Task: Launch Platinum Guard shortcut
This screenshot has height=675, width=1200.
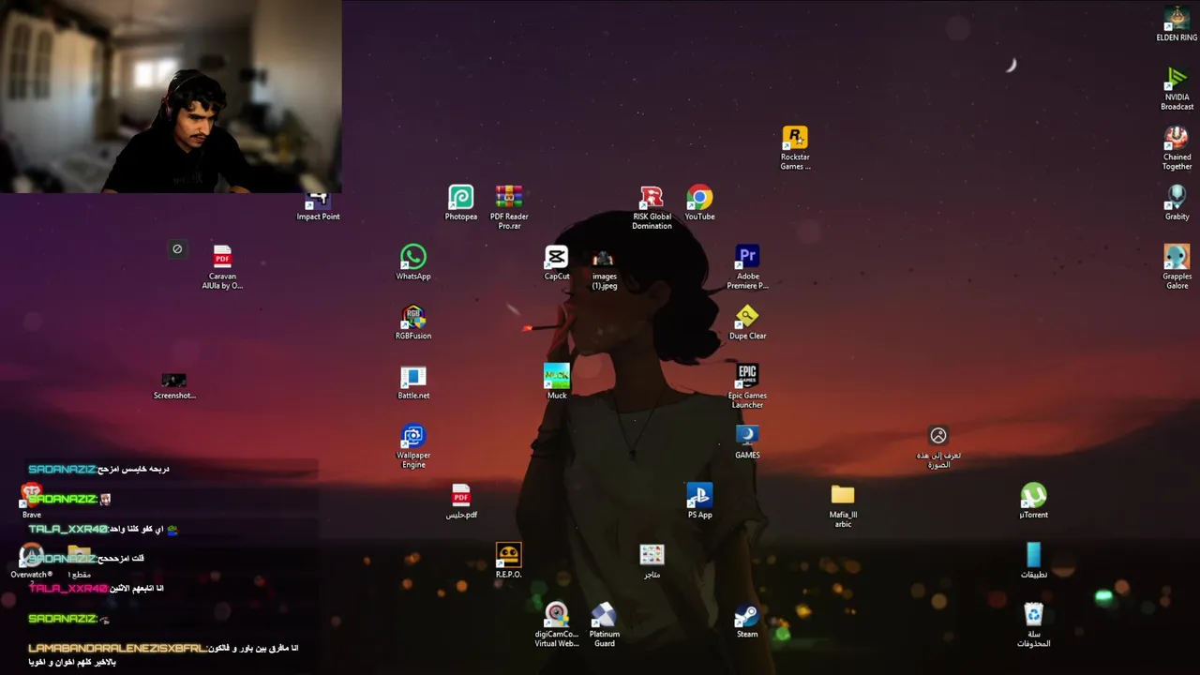Action: click(604, 624)
